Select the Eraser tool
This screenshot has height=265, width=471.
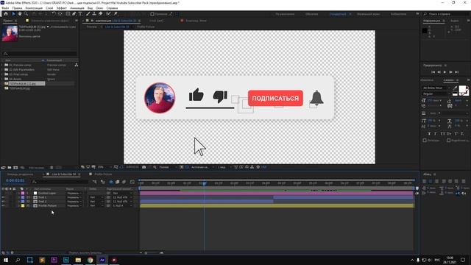pyautogui.click(x=101, y=14)
